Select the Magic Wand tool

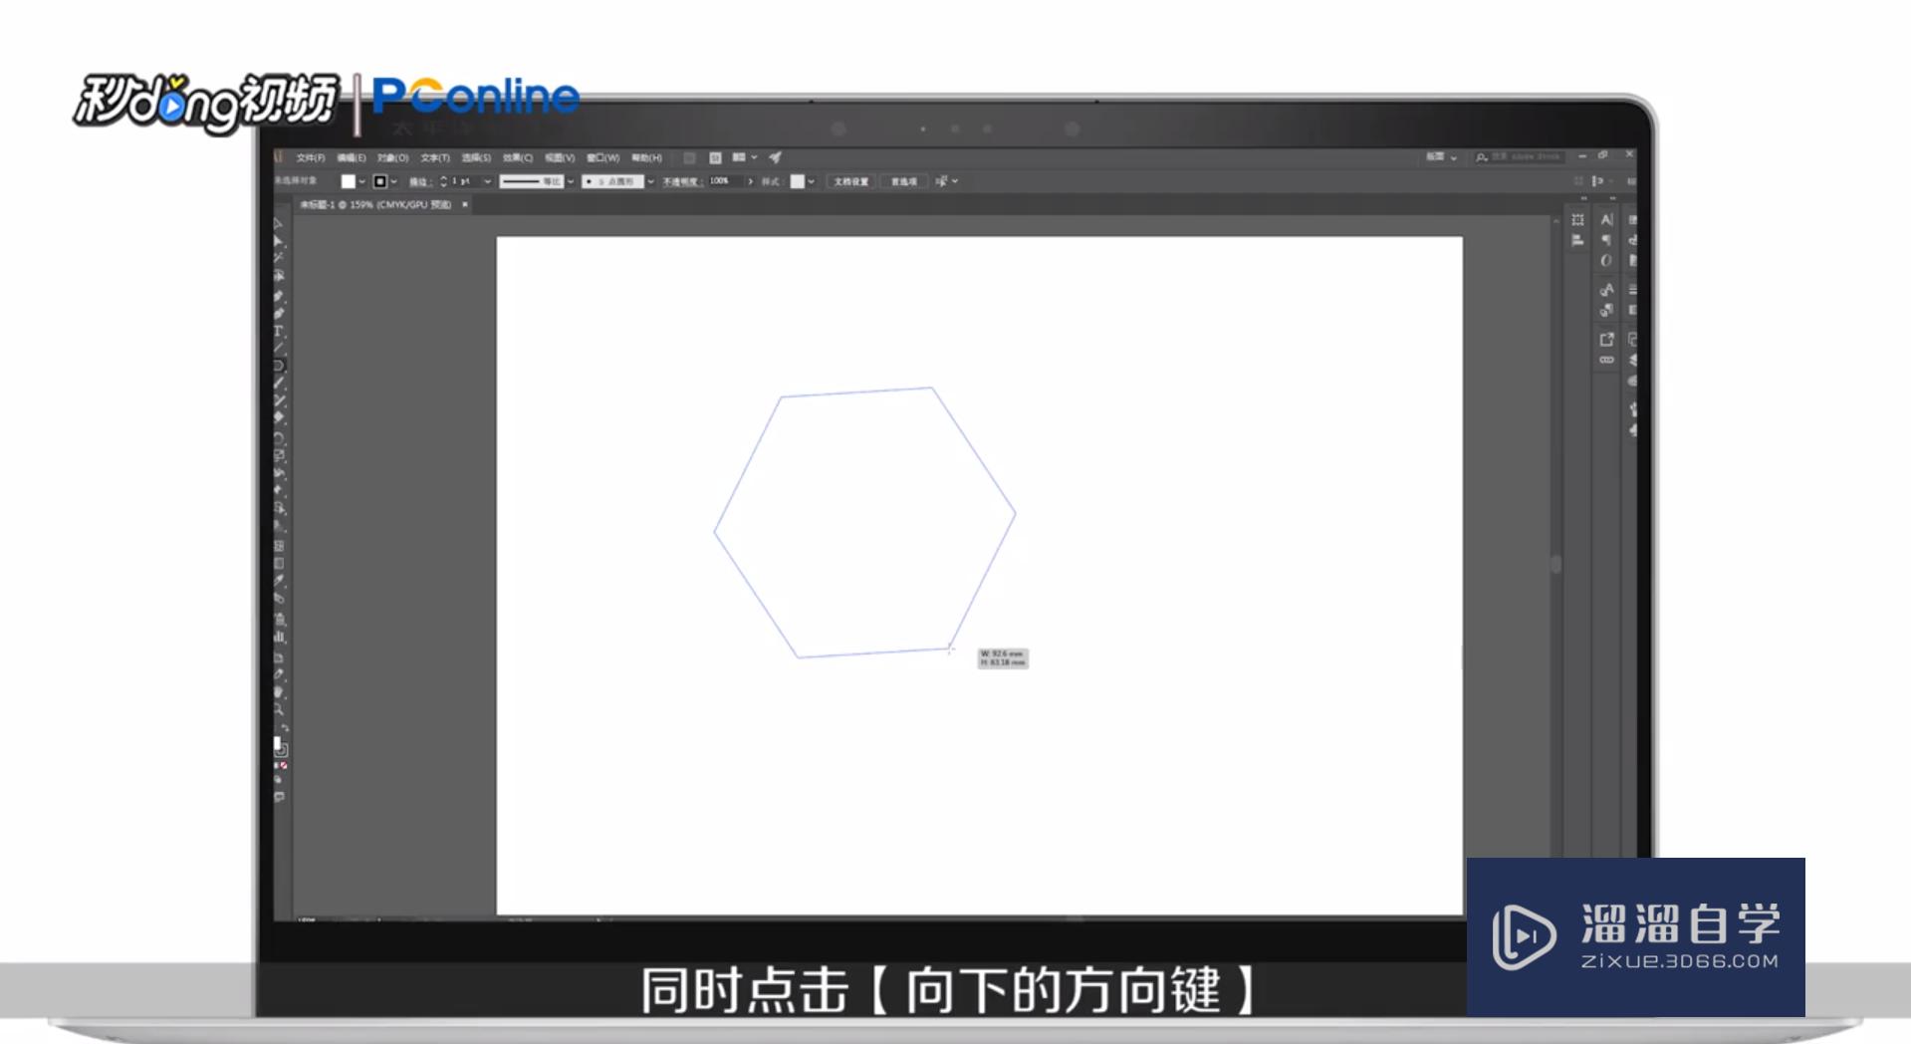coord(278,258)
